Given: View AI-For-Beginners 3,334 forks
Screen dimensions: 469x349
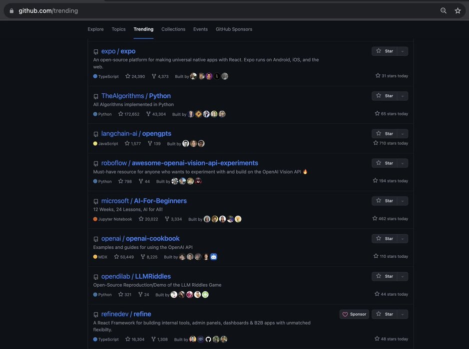Looking at the screenshot, I should click(x=173, y=219).
